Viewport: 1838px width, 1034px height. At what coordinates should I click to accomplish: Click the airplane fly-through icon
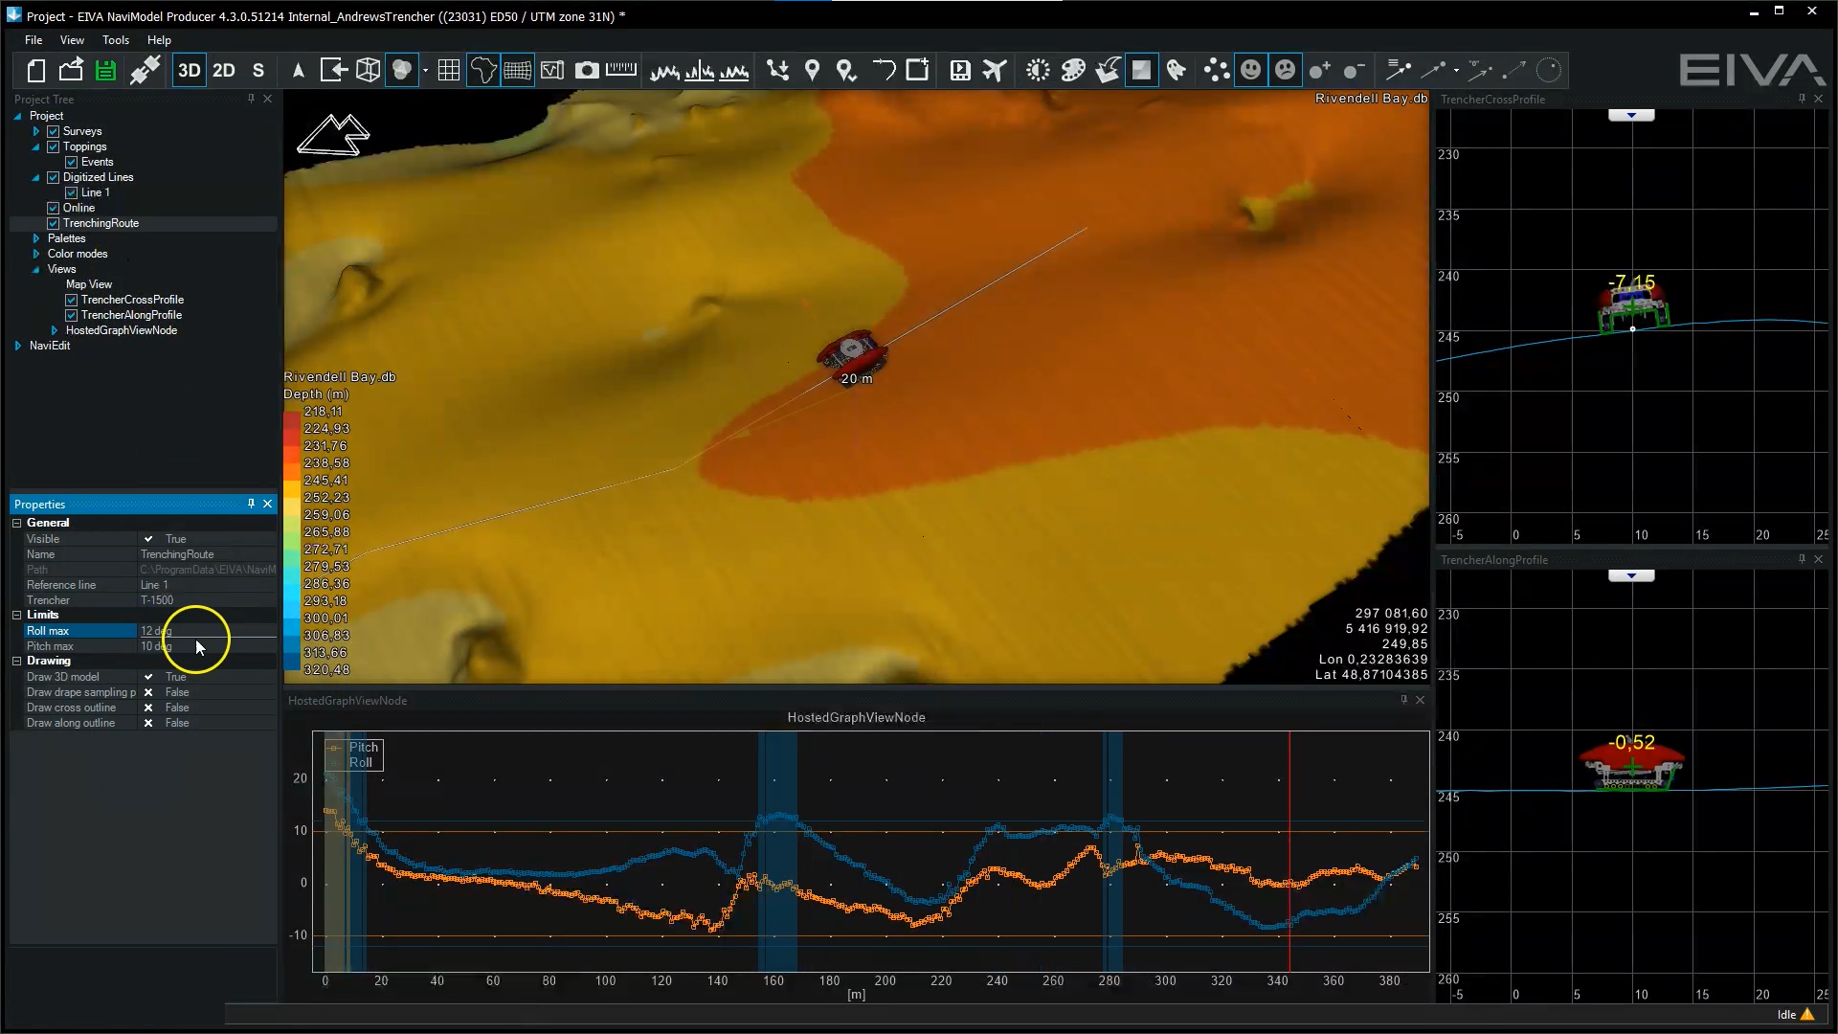pyautogui.click(x=995, y=70)
